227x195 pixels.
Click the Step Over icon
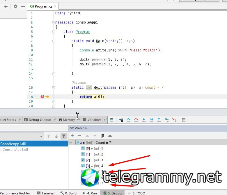pos(129,120)
